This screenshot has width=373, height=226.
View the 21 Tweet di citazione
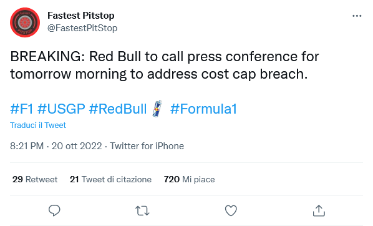coord(110,179)
